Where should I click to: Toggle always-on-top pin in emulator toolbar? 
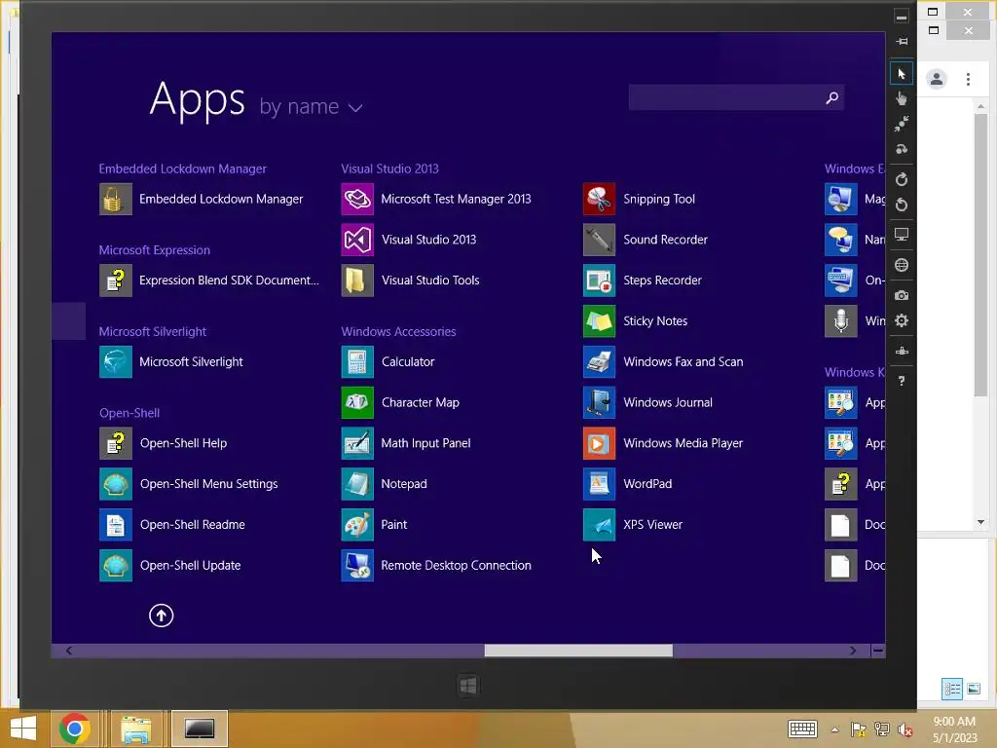pyautogui.click(x=902, y=41)
